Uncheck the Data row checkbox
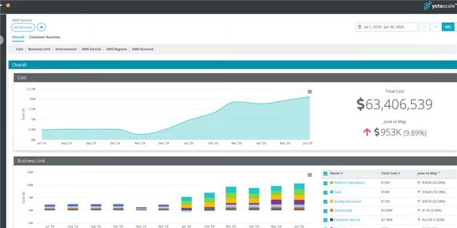Image resolution: width=457 pixels, height=228 pixels. 326,193
